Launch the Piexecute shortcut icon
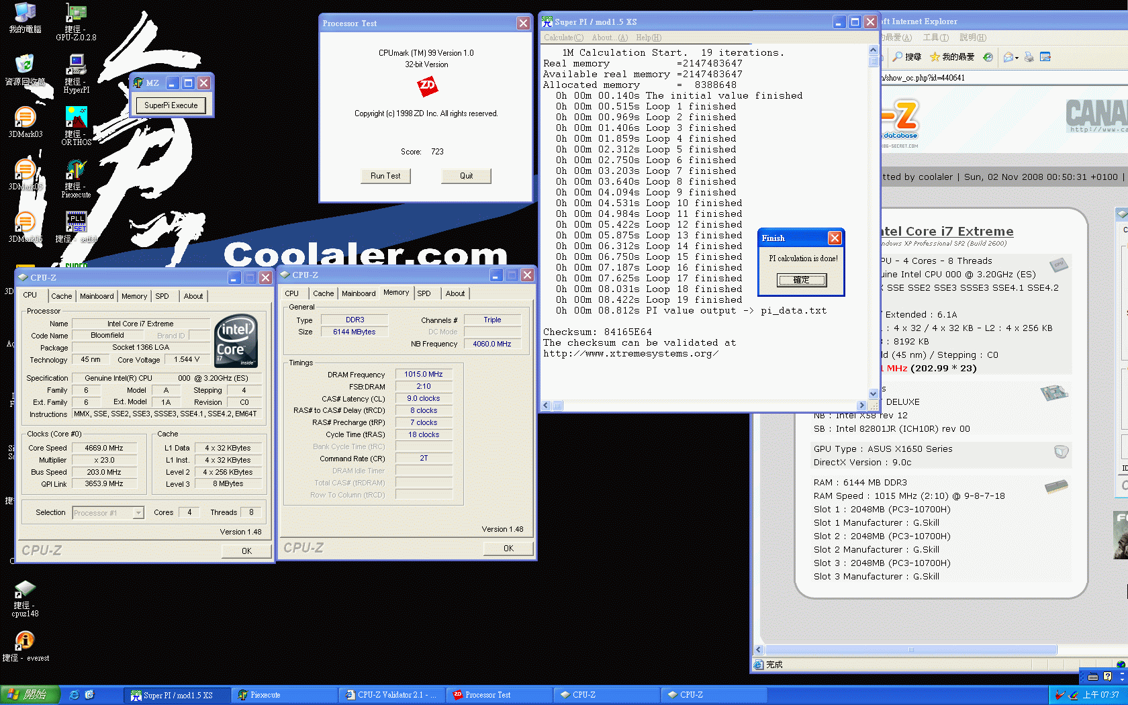Viewport: 1128px width, 705px height. [x=76, y=179]
